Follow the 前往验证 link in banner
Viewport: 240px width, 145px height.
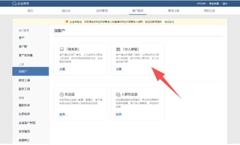click(x=169, y=22)
